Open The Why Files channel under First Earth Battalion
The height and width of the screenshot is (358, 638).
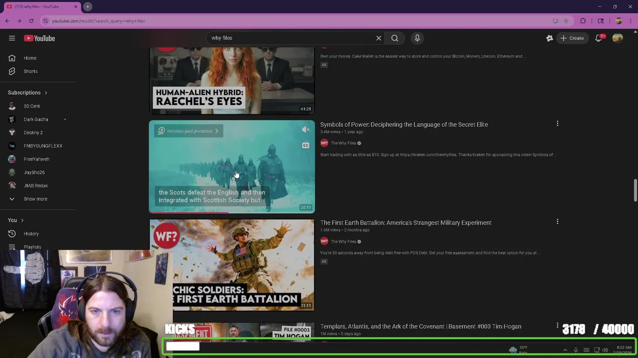point(343,242)
